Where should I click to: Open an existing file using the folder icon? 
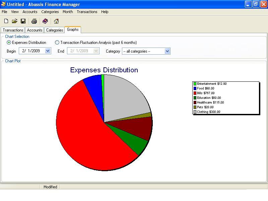pos(14,21)
